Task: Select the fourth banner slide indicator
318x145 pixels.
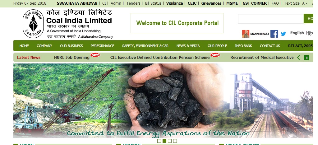Action: 175,141
